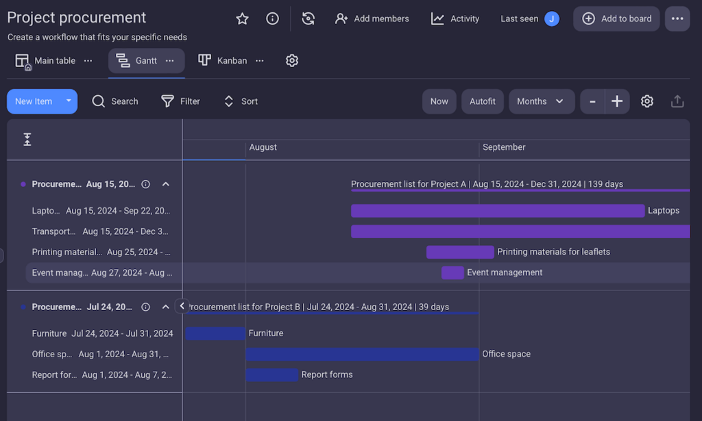Open the board info icon
The width and height of the screenshot is (702, 421).
click(272, 18)
